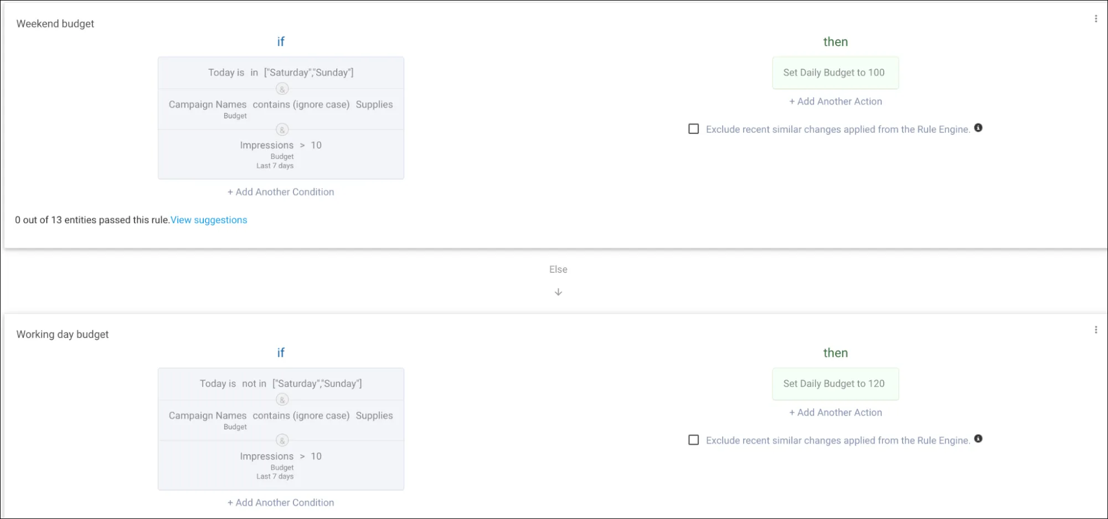Click info icon beside Working day exclude option
The image size is (1108, 519).
(978, 439)
